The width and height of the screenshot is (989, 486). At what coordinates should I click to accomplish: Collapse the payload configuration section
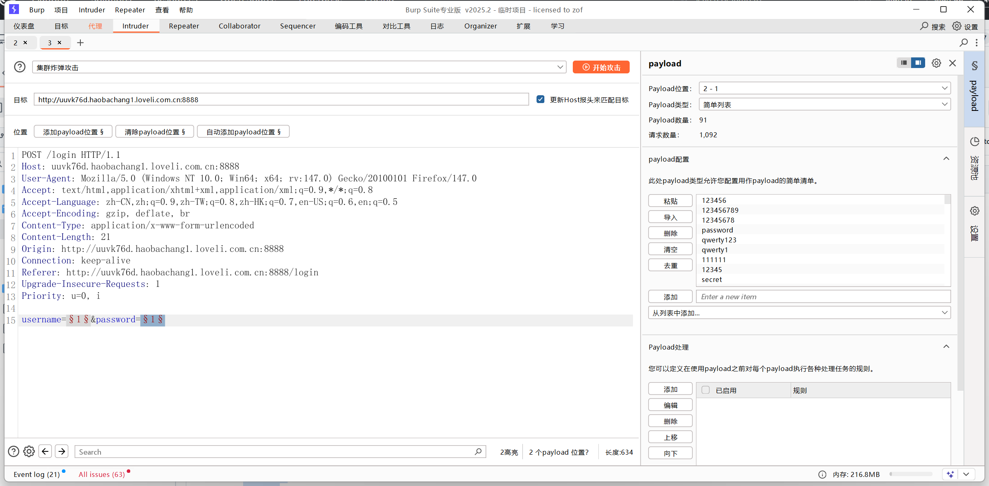946,159
